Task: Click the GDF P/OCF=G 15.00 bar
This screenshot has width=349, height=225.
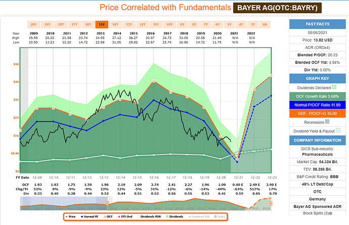Action: click(x=318, y=114)
